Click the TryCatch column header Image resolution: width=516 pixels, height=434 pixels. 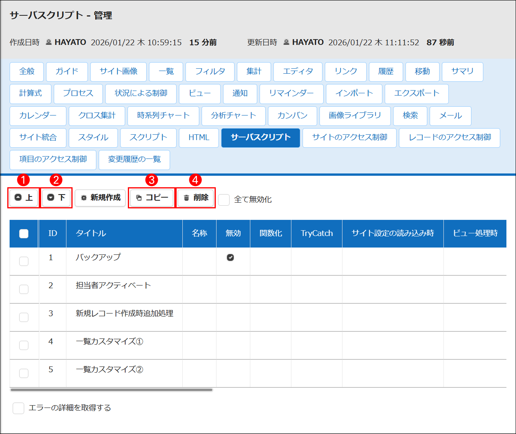(x=317, y=233)
